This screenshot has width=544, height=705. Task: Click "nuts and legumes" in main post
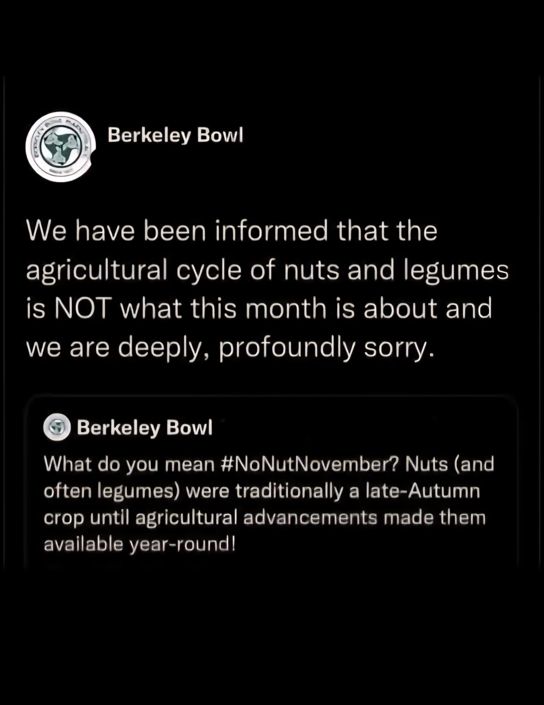[x=396, y=270]
